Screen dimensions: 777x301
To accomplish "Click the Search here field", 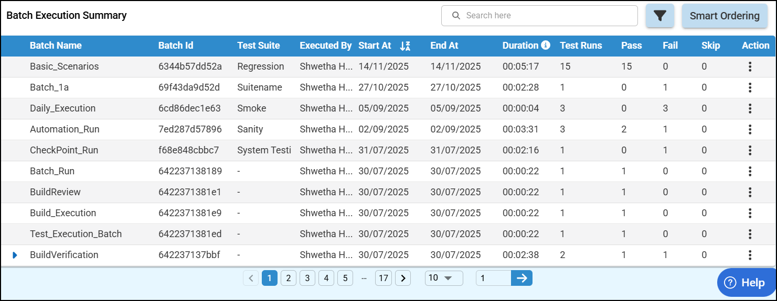I will pos(546,16).
